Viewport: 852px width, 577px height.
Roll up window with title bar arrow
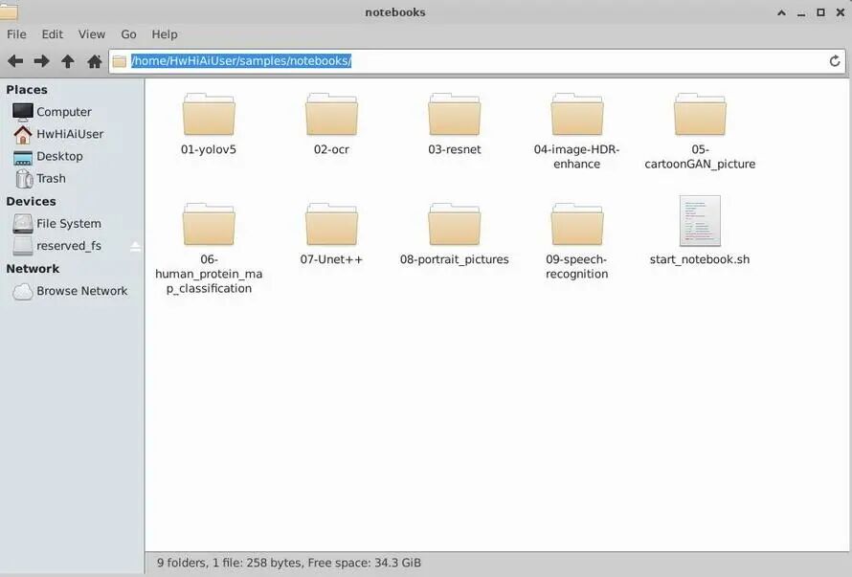[x=781, y=12]
